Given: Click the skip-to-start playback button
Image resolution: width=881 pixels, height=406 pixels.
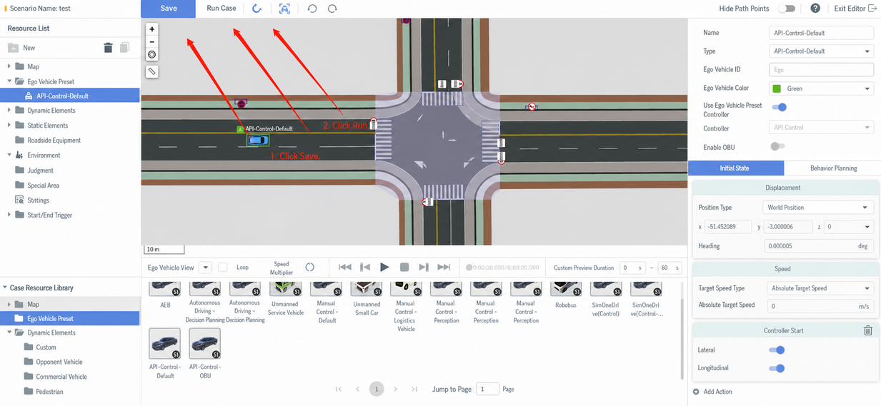Looking at the screenshot, I should pos(344,267).
